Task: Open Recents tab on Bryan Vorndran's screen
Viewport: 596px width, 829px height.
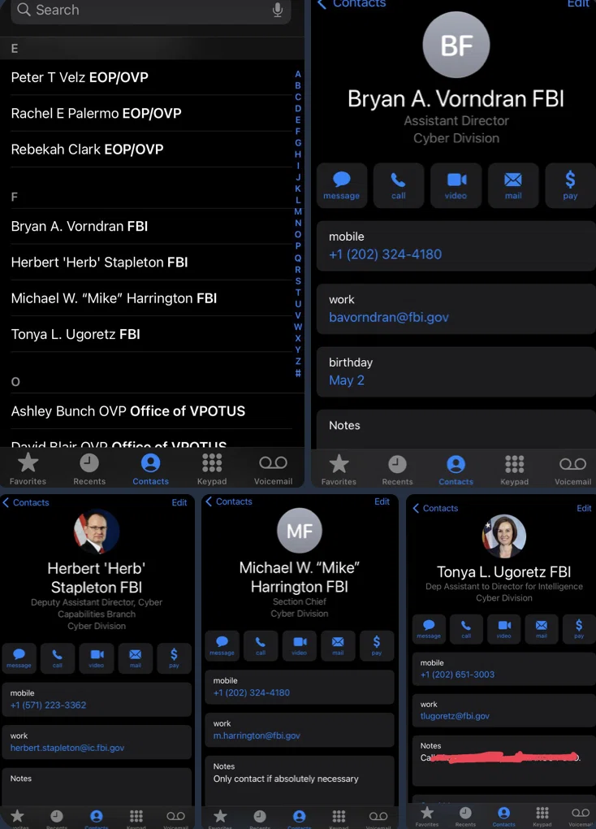Action: tap(397, 470)
